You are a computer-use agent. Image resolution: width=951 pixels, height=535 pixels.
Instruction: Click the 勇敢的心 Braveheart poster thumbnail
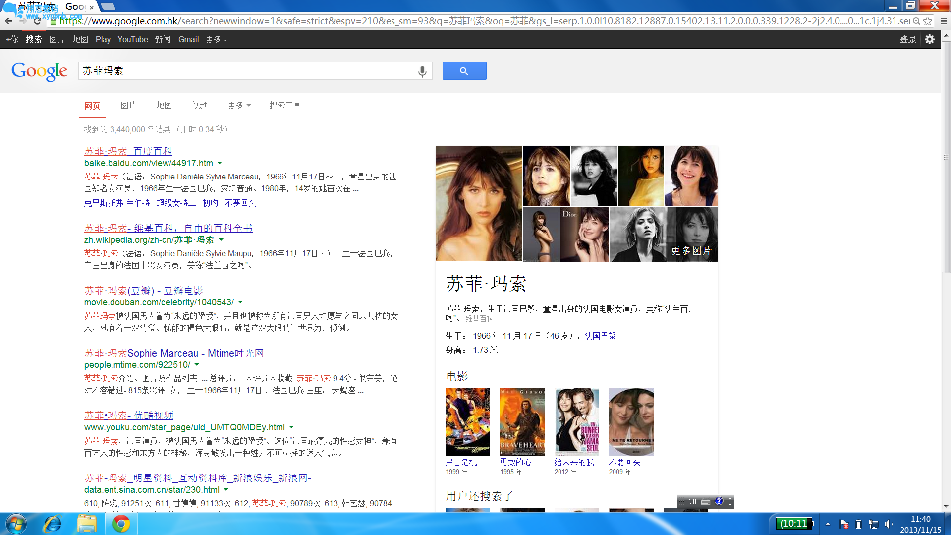(522, 422)
